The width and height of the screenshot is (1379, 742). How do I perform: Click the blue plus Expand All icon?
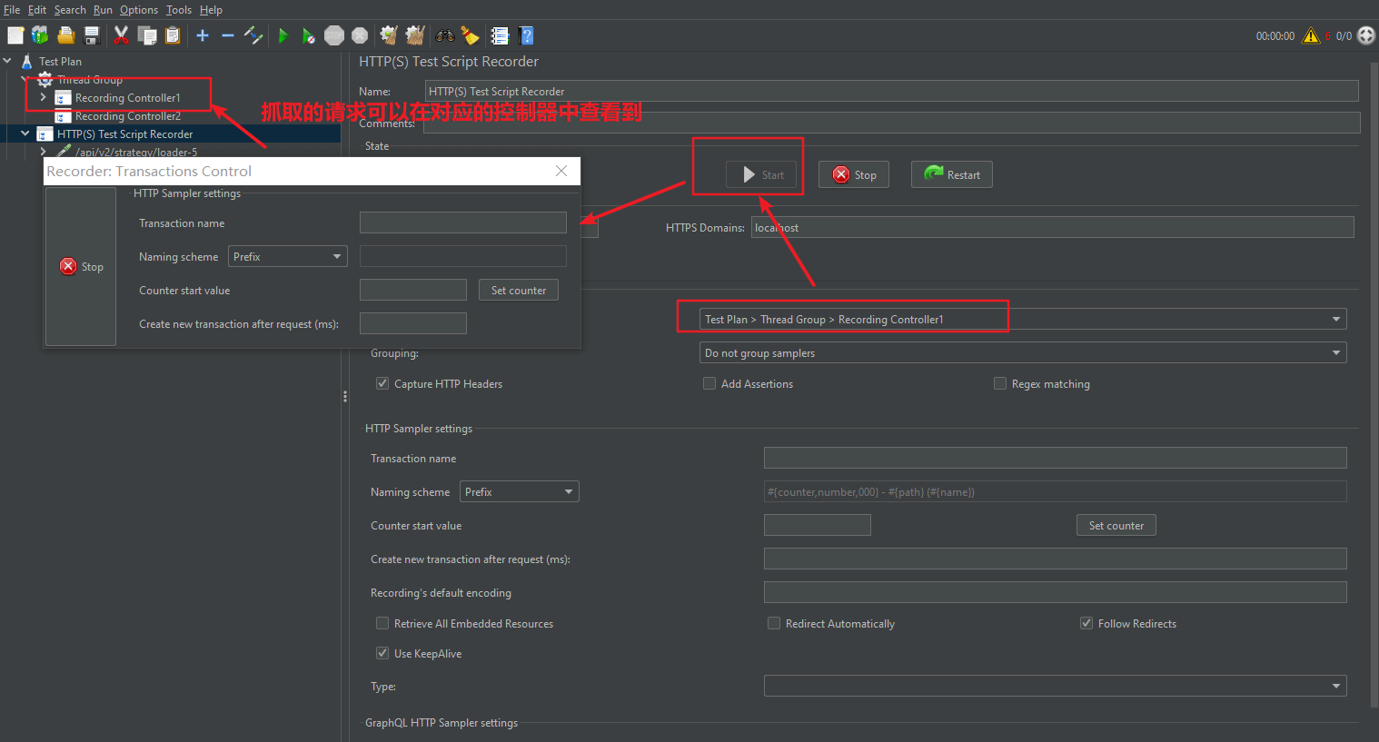click(203, 35)
